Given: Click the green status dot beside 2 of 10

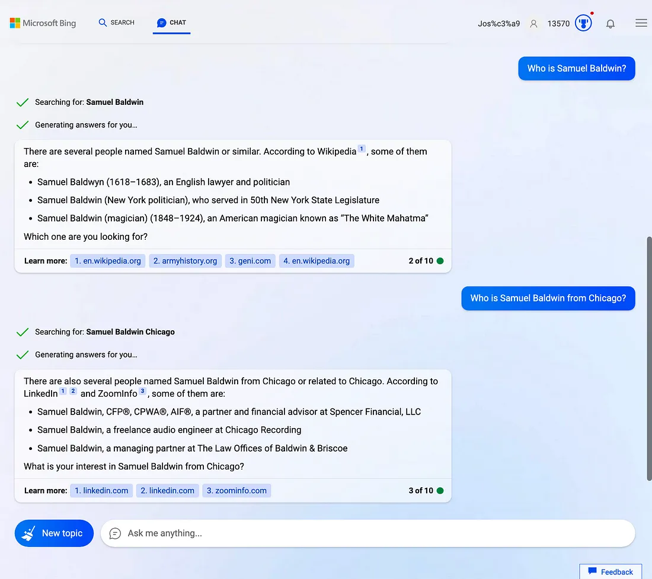Looking at the screenshot, I should 440,261.
